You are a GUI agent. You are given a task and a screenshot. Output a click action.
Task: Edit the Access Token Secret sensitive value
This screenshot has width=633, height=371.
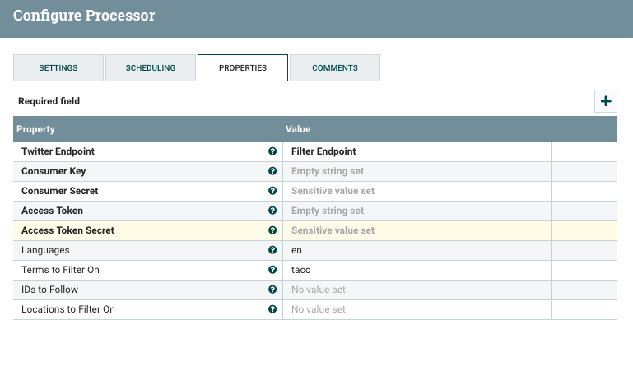[416, 230]
